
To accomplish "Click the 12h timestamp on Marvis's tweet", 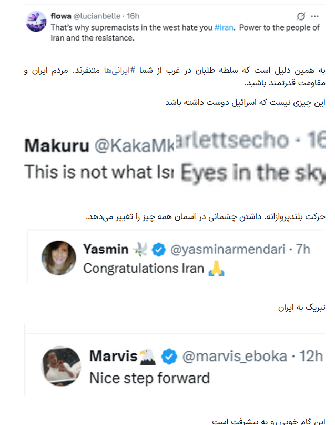I will point(311,357).
